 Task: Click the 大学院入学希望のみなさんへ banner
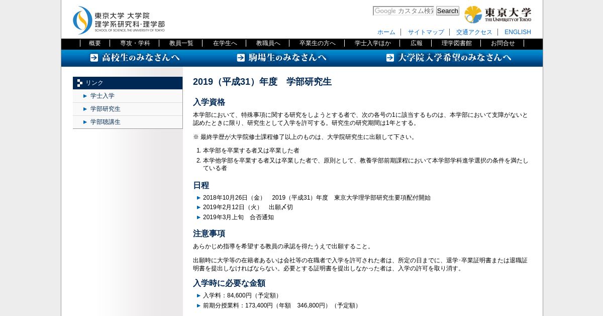(449, 58)
